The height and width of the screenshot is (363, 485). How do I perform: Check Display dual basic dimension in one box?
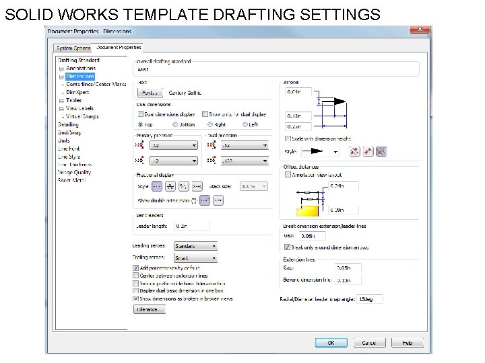pyautogui.click(x=135, y=290)
